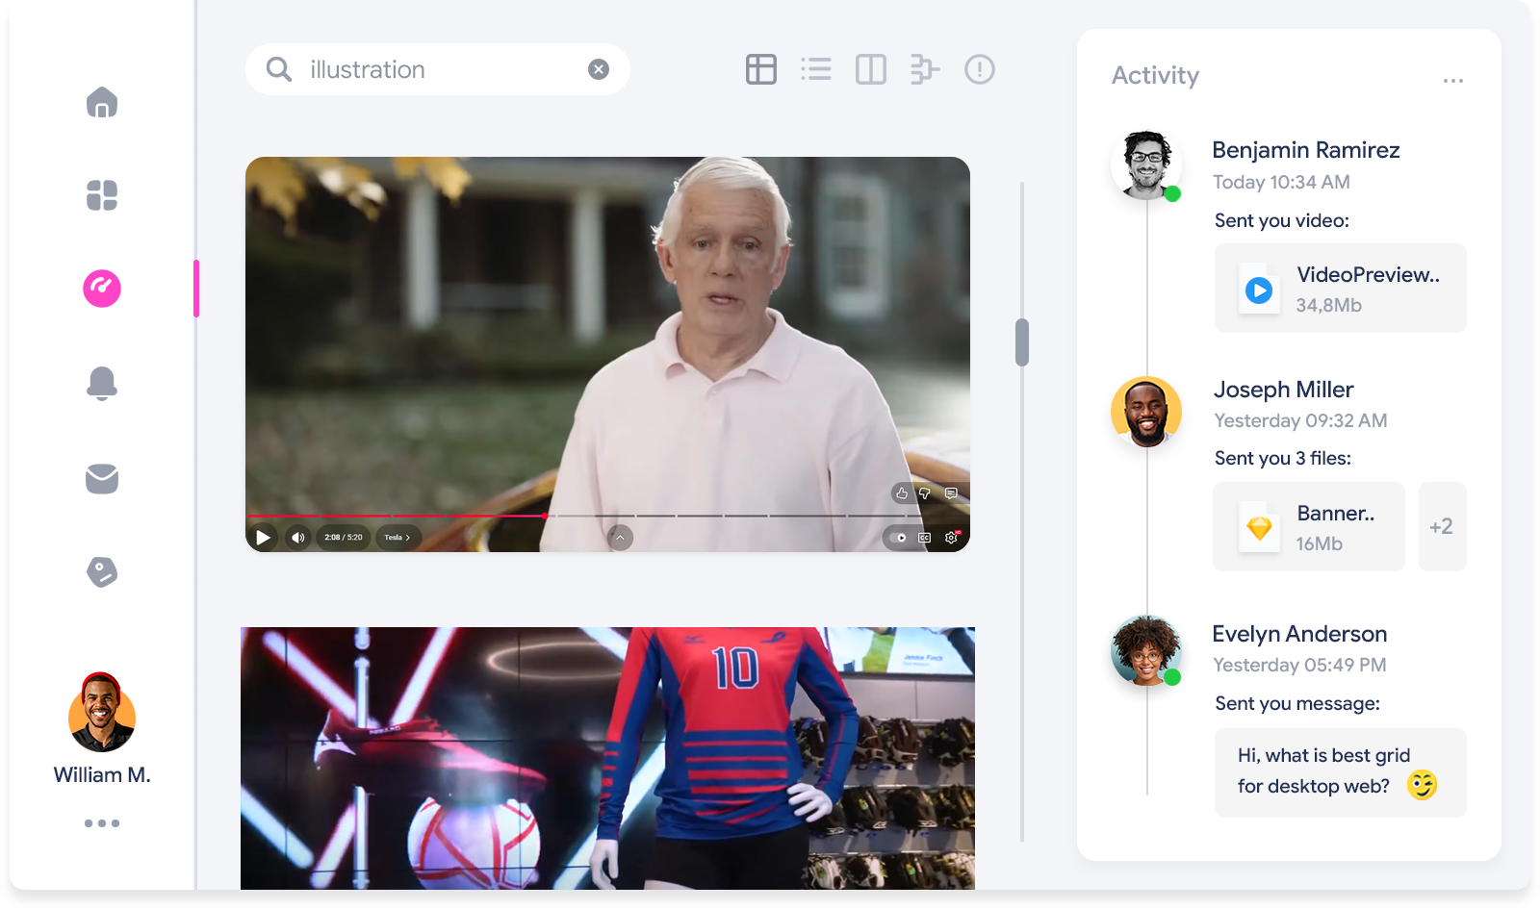Click the info alert circle icon
The image size is (1540, 909).
click(x=980, y=69)
